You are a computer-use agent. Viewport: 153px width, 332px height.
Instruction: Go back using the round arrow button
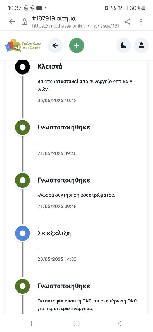55,45
